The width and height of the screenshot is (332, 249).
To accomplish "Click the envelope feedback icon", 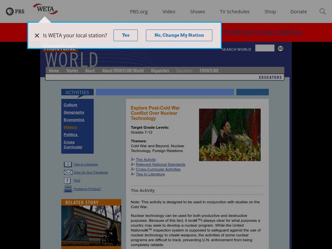I will [x=68, y=172].
